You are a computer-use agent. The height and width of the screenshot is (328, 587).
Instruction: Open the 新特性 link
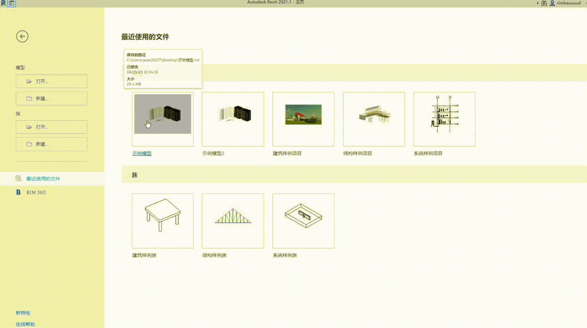pyautogui.click(x=23, y=313)
